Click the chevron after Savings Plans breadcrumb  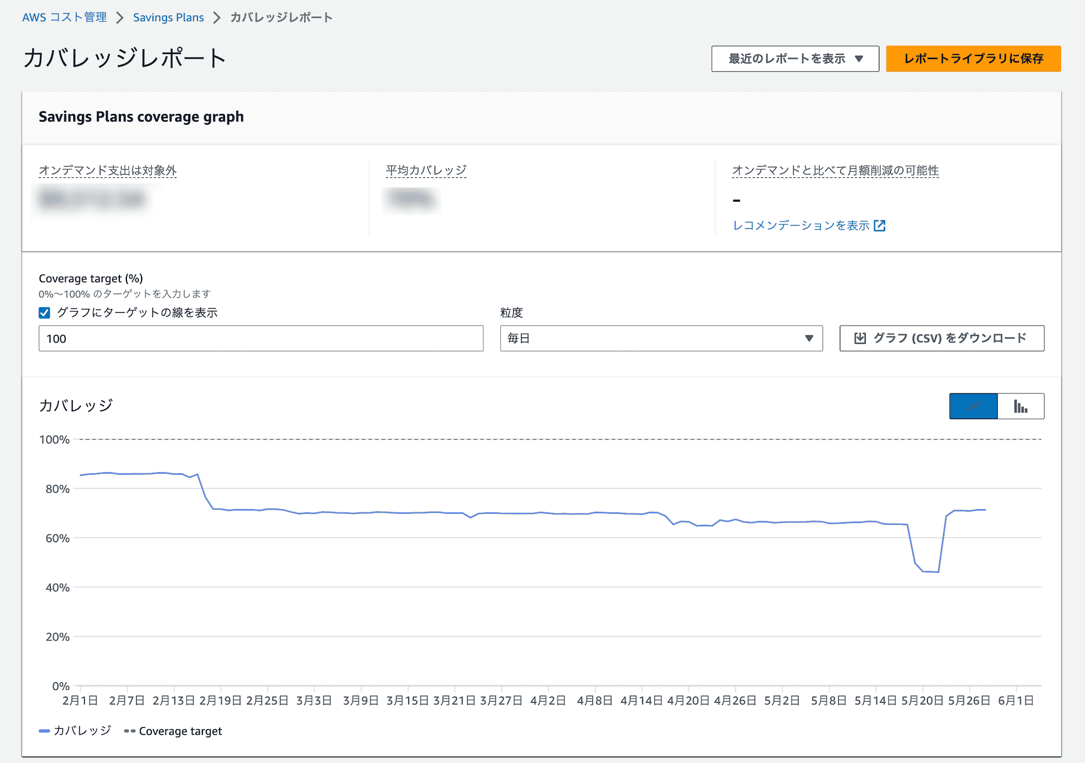click(217, 18)
